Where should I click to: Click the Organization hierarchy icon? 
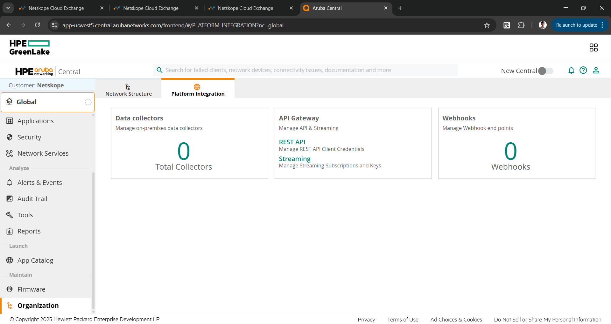10,306
